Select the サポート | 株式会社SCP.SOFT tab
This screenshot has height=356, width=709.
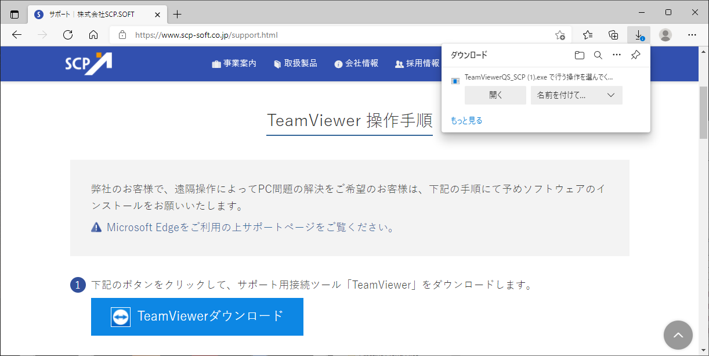pos(99,14)
